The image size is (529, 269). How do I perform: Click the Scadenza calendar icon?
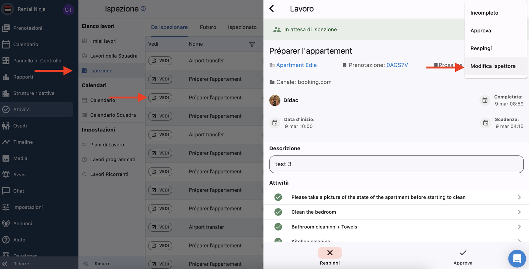coord(485,123)
